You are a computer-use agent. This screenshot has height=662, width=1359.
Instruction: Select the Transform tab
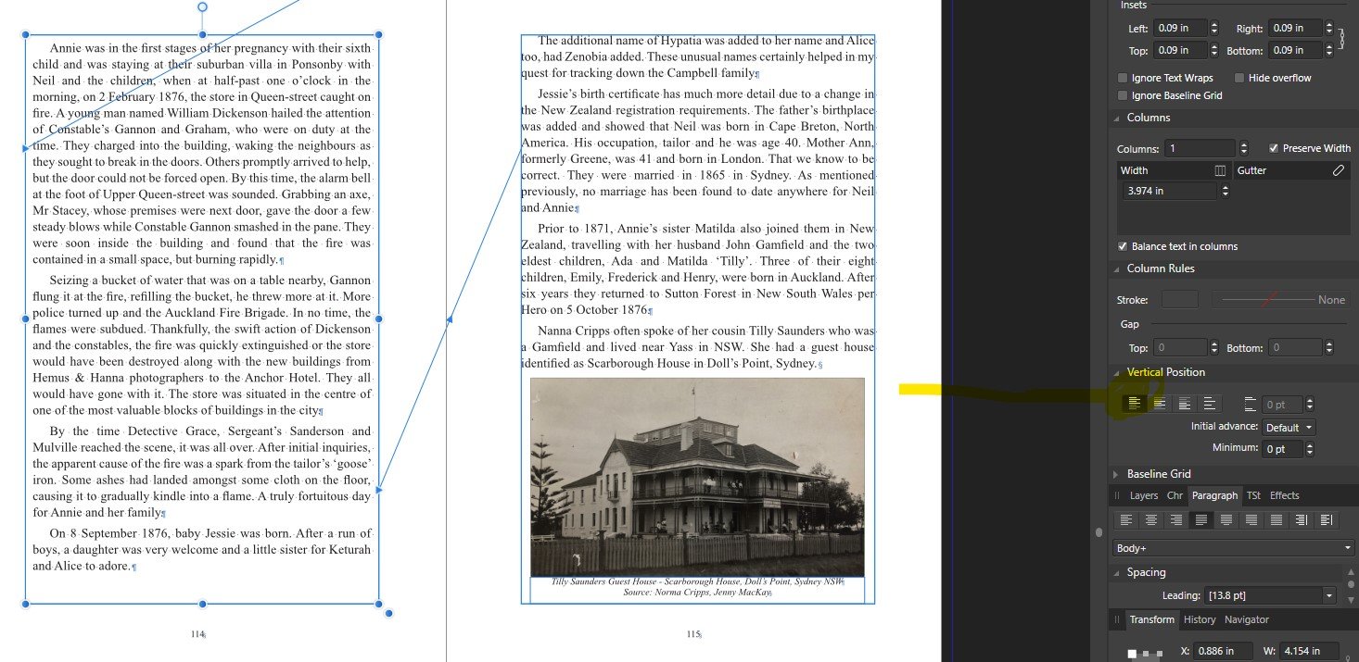click(1152, 619)
